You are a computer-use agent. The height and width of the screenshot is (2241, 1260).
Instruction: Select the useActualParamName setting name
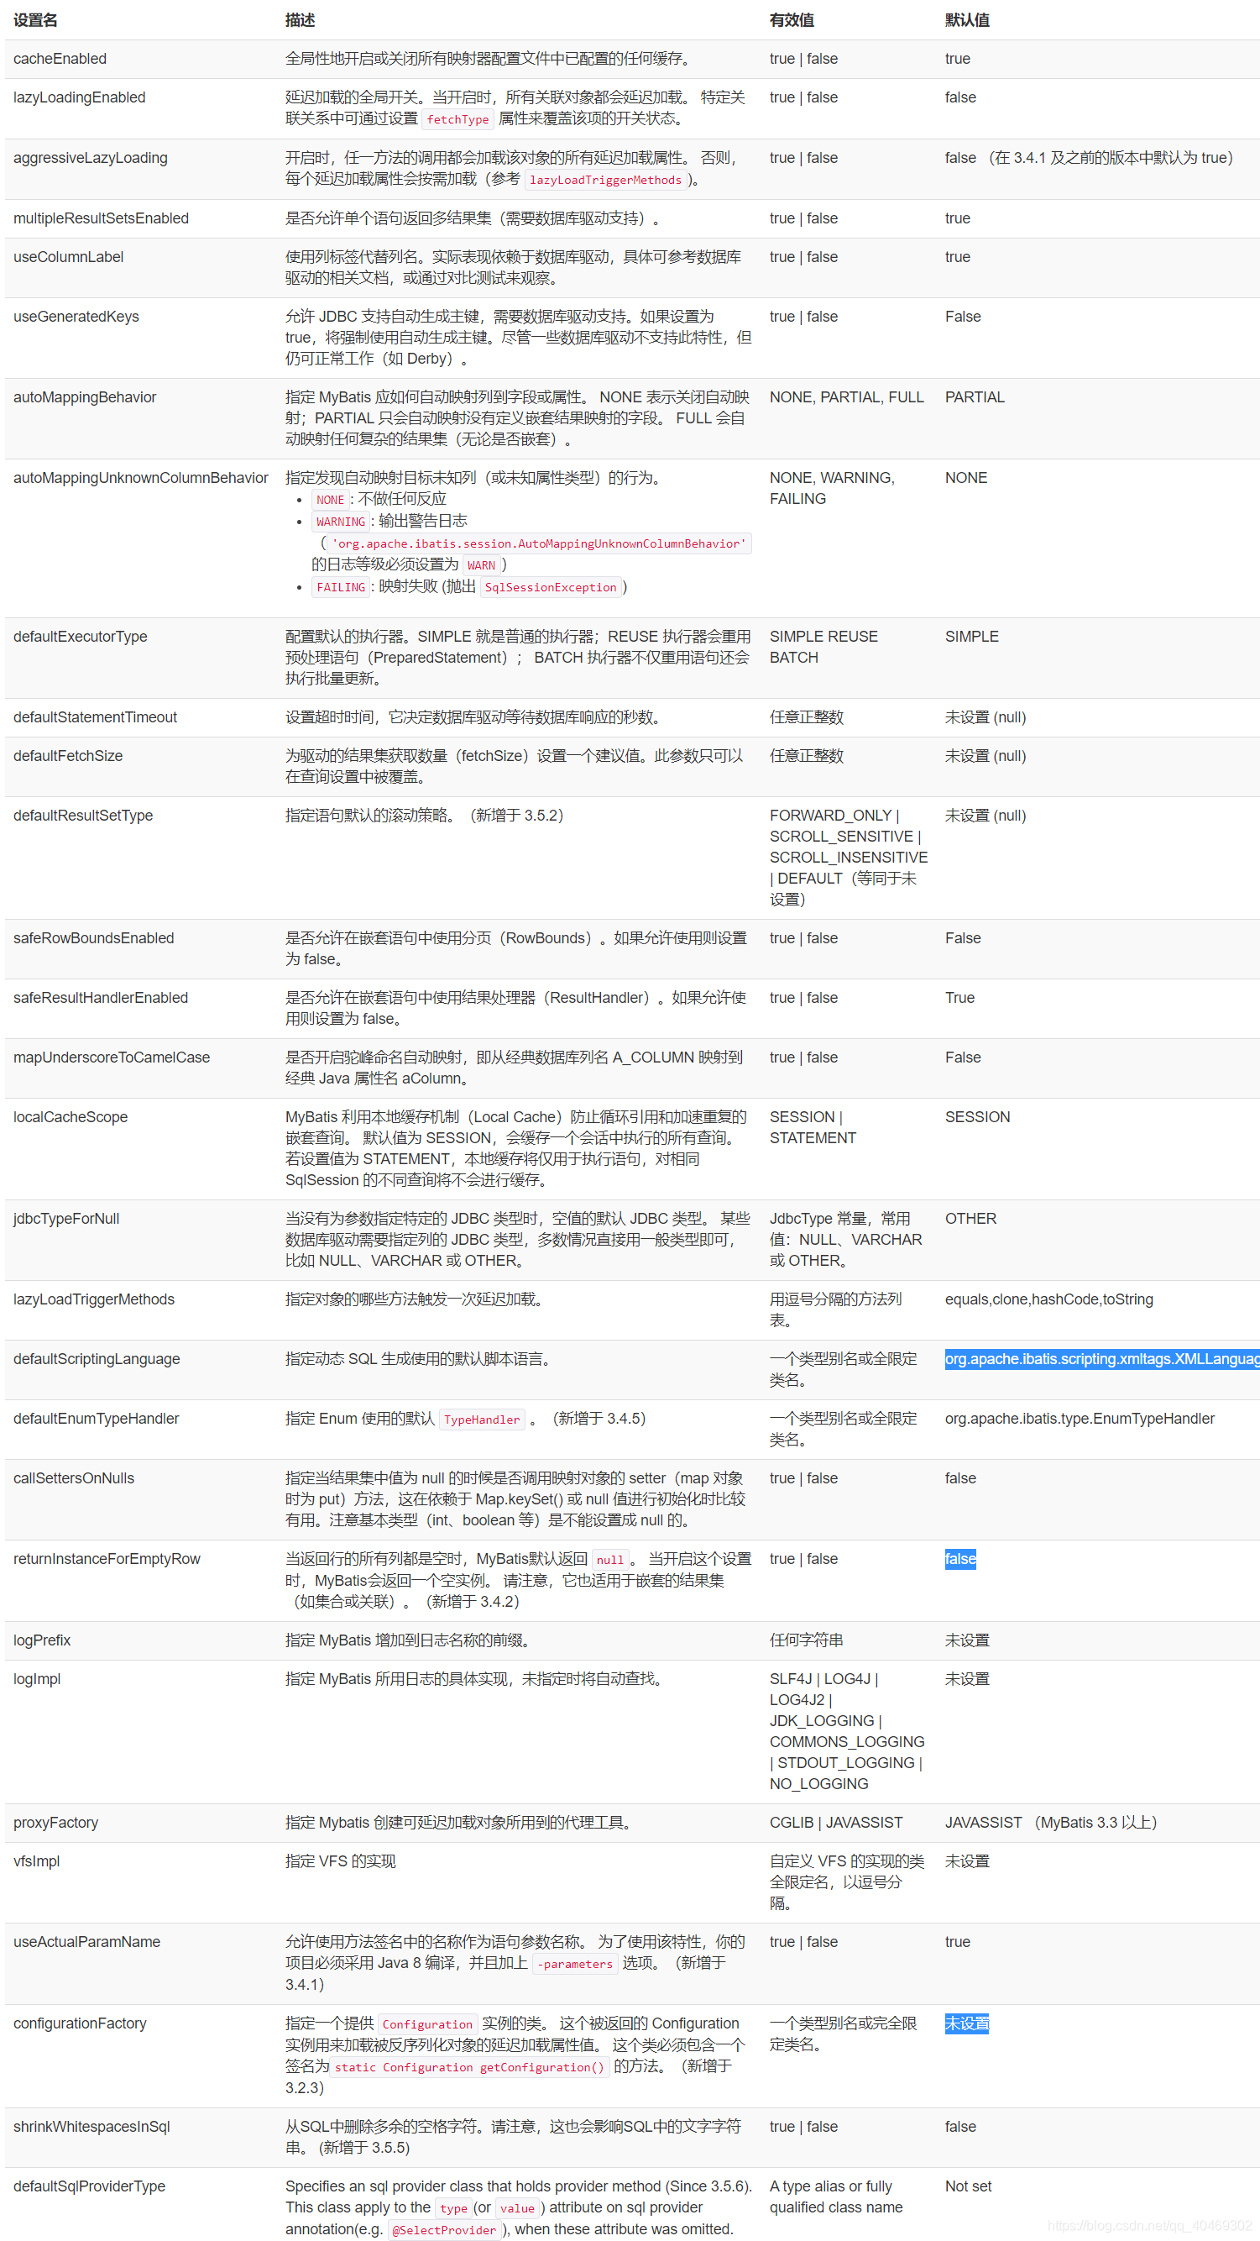pyautogui.click(x=87, y=1942)
